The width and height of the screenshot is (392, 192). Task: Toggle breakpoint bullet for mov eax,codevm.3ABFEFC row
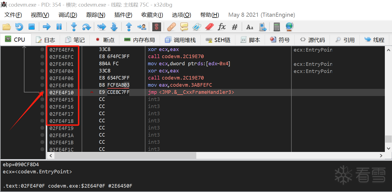coord(42,85)
